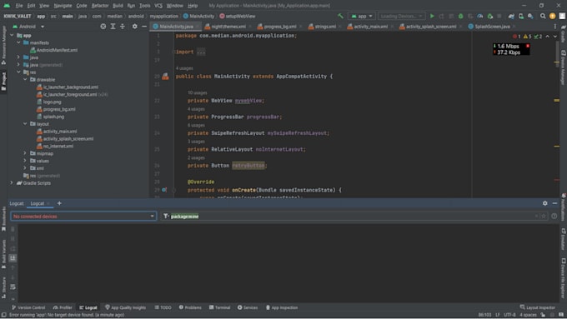Open the App Inspection tool window
Image resolution: width=567 pixels, height=319 pixels.
[x=282, y=307]
